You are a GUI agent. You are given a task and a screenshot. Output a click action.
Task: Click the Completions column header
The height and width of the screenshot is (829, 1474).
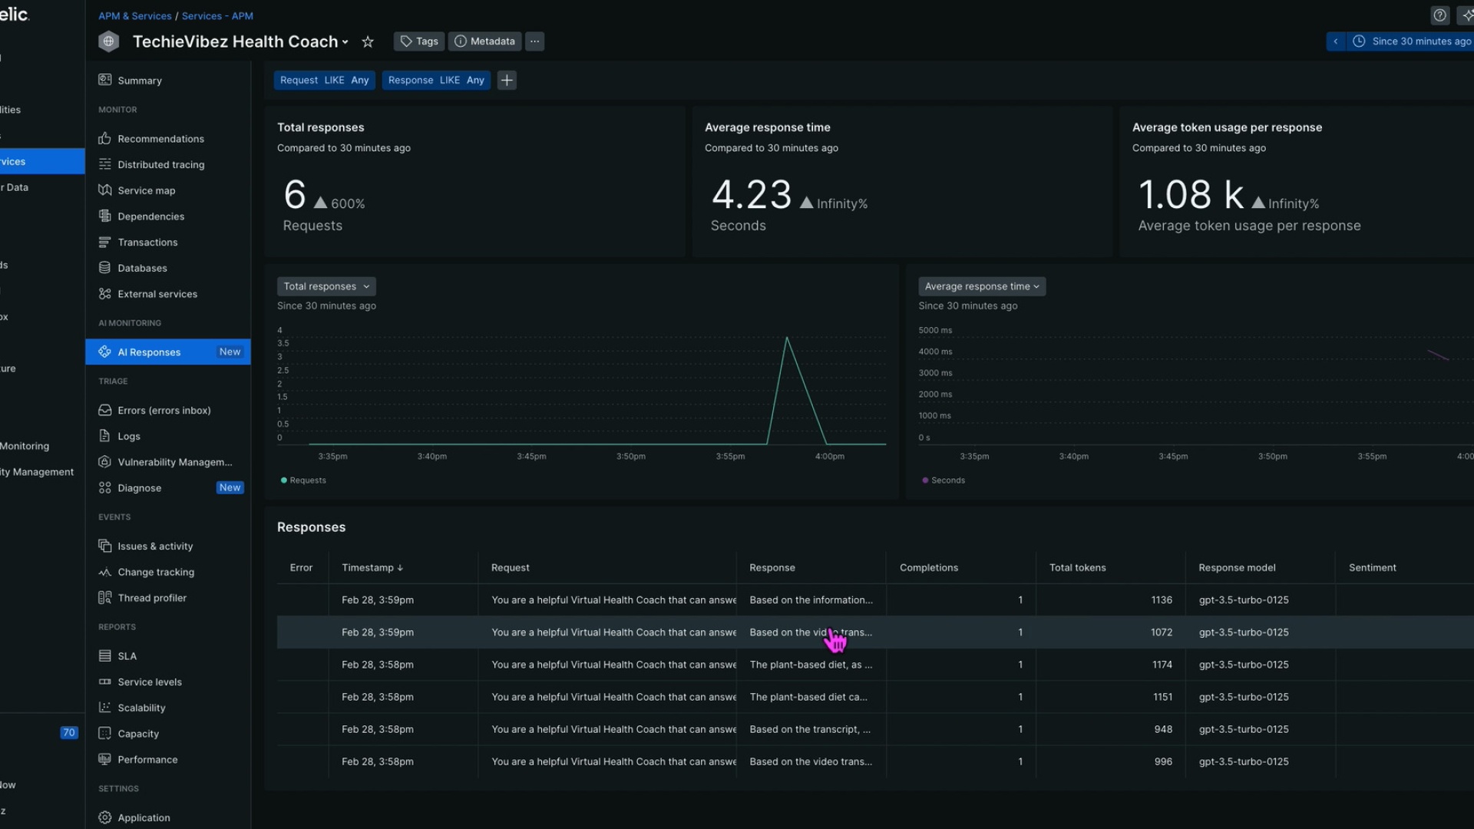[x=929, y=567]
